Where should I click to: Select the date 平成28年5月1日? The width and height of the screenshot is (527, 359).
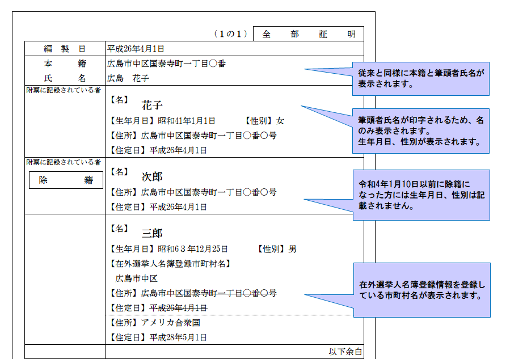tap(178, 338)
